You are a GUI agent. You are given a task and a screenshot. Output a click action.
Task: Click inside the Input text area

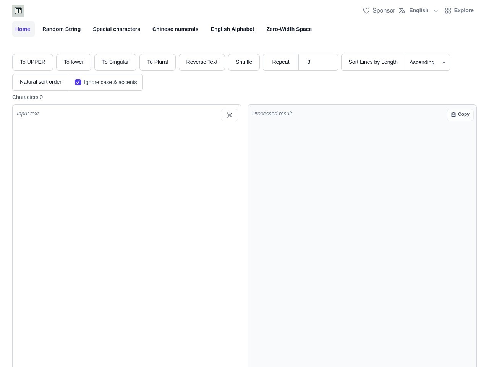(x=127, y=236)
